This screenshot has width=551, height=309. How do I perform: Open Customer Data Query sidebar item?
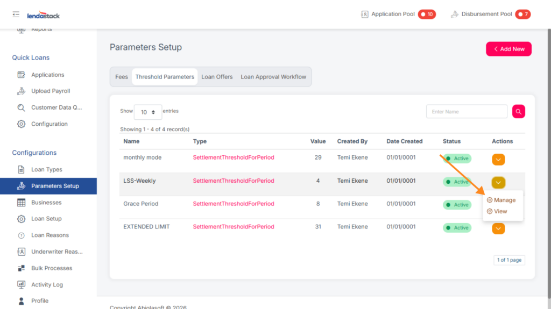56,107
